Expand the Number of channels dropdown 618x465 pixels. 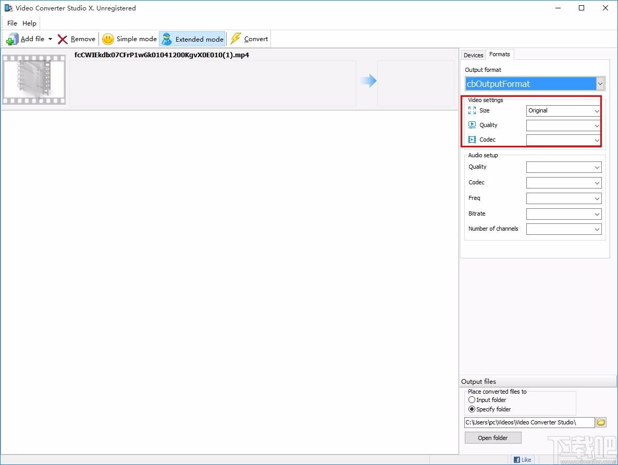564,229
